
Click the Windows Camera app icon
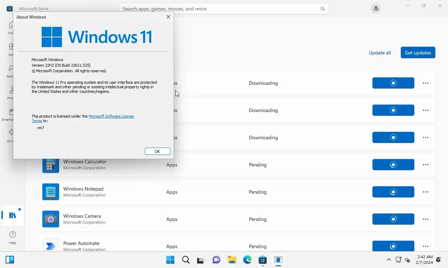point(51,219)
